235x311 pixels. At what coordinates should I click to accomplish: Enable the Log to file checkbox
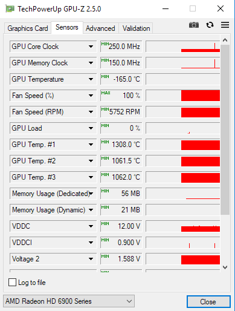pos(12,283)
